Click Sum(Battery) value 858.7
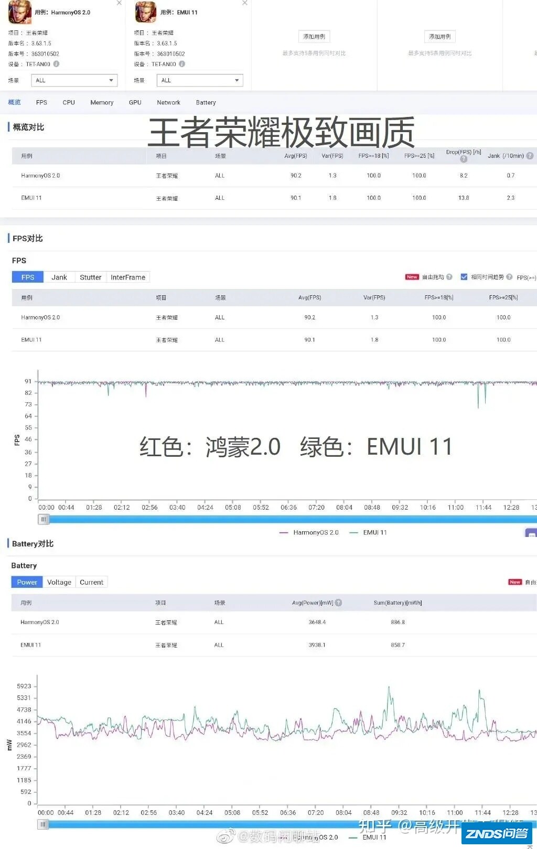 pos(398,645)
